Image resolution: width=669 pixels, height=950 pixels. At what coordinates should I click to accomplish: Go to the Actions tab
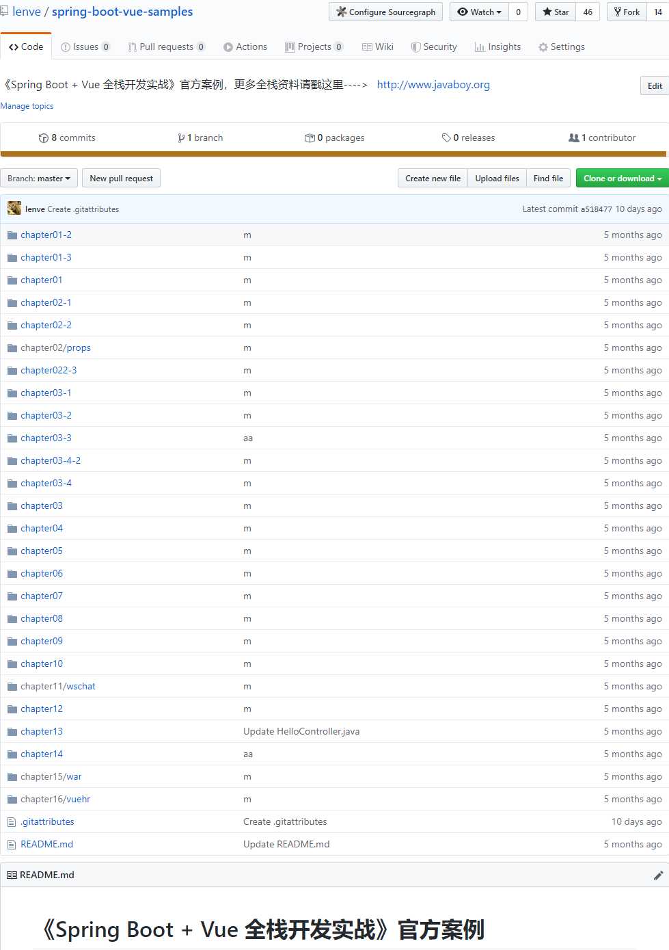pos(245,47)
